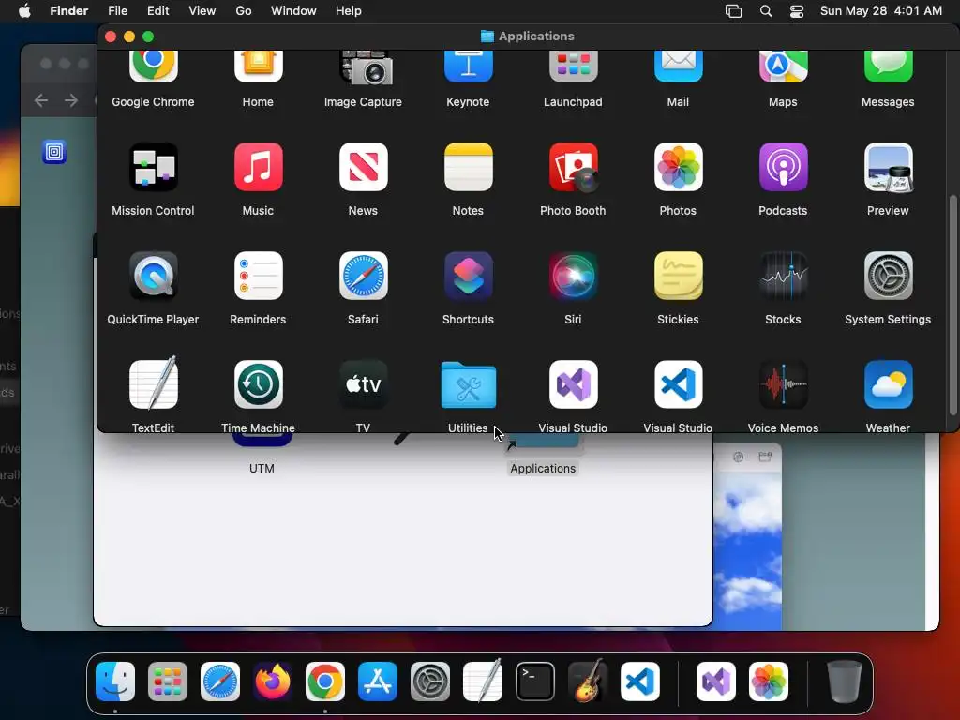Open Keynote from Applications
The image size is (960, 720).
pos(469,67)
